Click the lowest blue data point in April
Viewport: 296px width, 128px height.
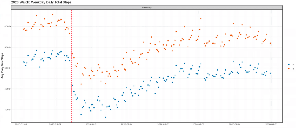pyautogui.click(x=106, y=117)
